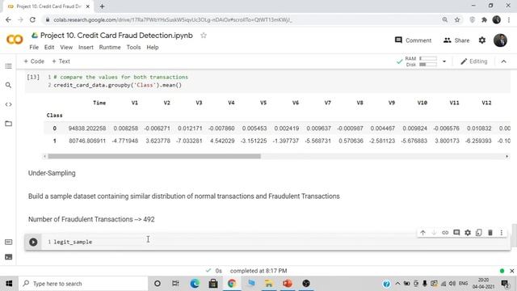Open the Editing mode dropdown
Screen dimensions: 517x291
[474, 61]
